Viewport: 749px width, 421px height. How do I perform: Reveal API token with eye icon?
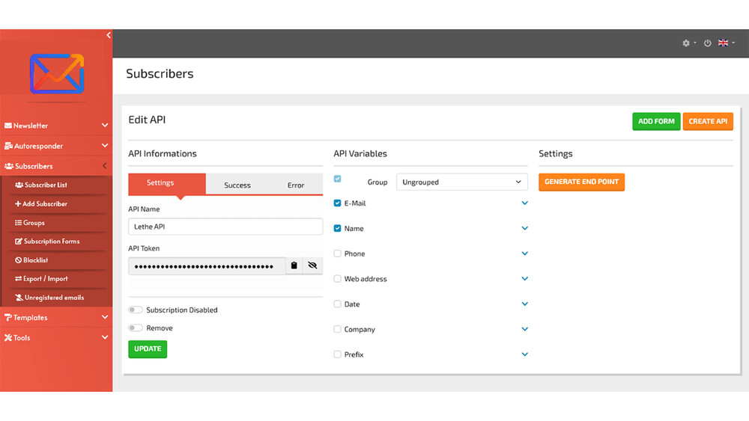[312, 265]
